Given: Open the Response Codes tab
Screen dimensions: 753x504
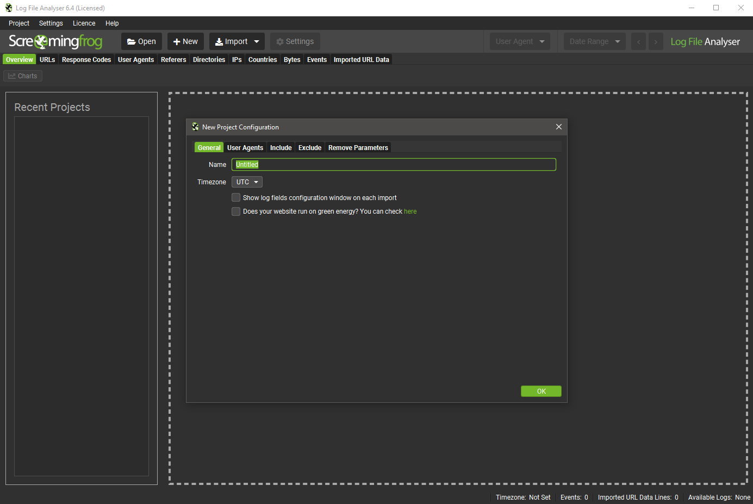Looking at the screenshot, I should 86,60.
